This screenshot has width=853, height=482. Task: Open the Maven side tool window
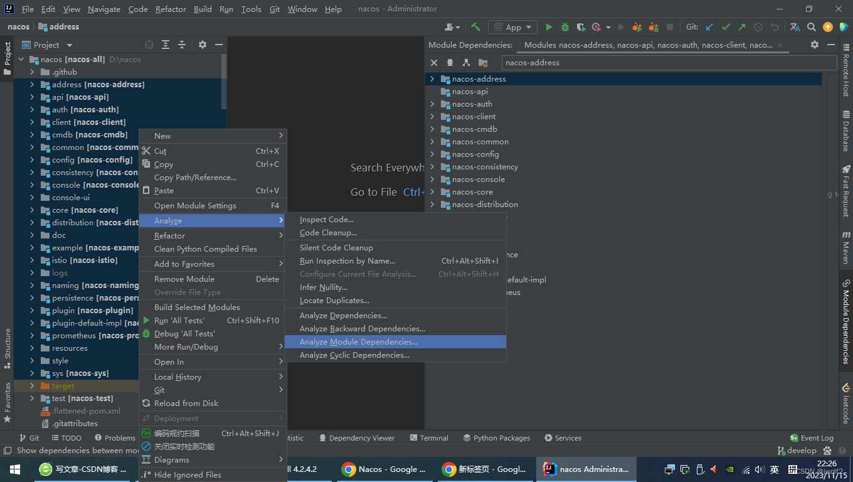846,247
